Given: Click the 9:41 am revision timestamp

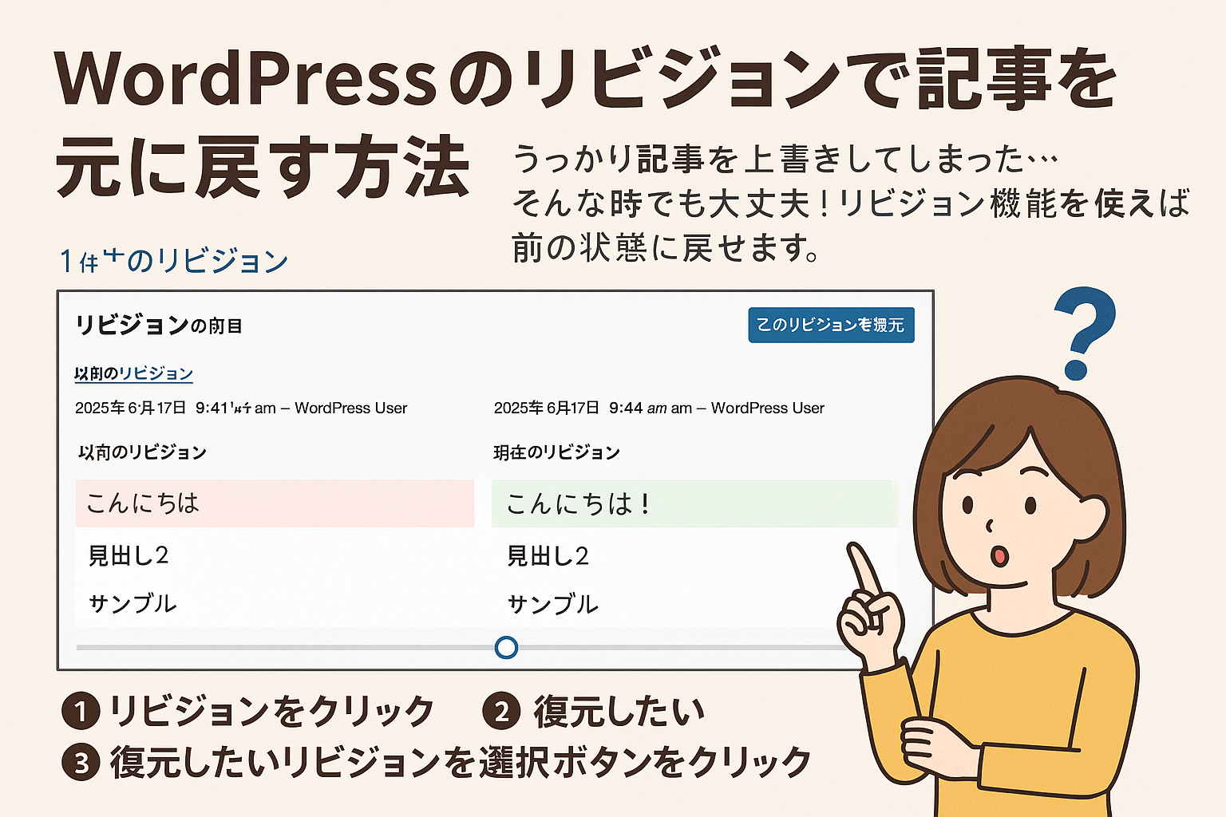Looking at the screenshot, I should 241,408.
